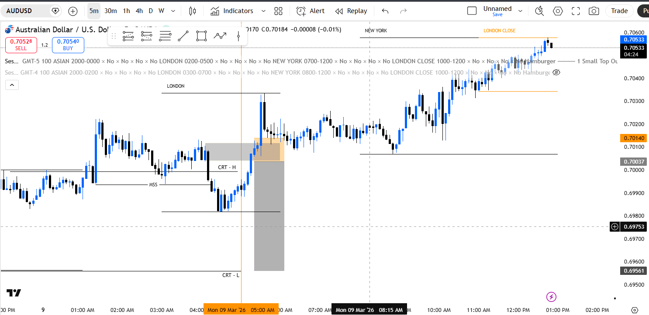Click the orange 0.70140 price label
649x315 pixels.
[634, 138]
